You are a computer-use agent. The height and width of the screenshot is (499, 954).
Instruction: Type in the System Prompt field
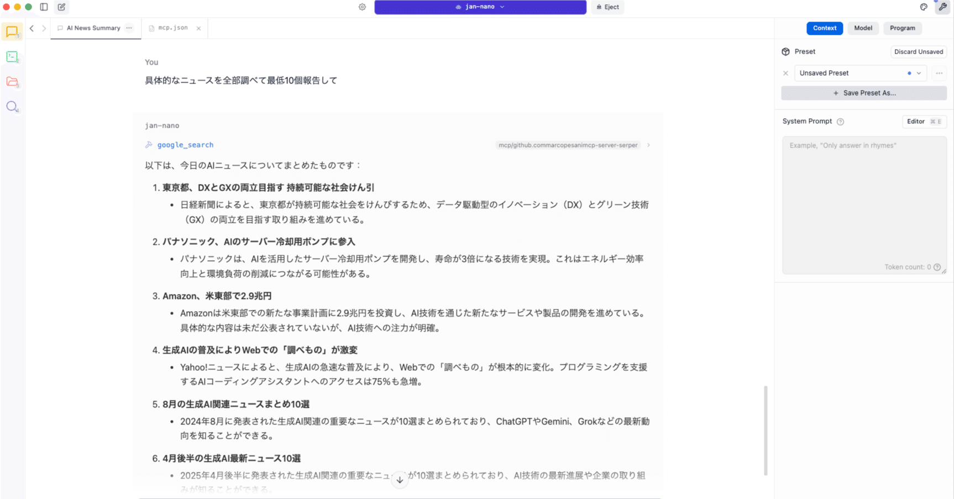[x=863, y=204]
